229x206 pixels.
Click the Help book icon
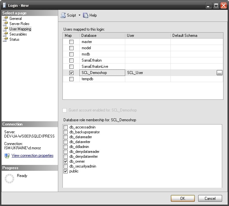click(x=86, y=15)
